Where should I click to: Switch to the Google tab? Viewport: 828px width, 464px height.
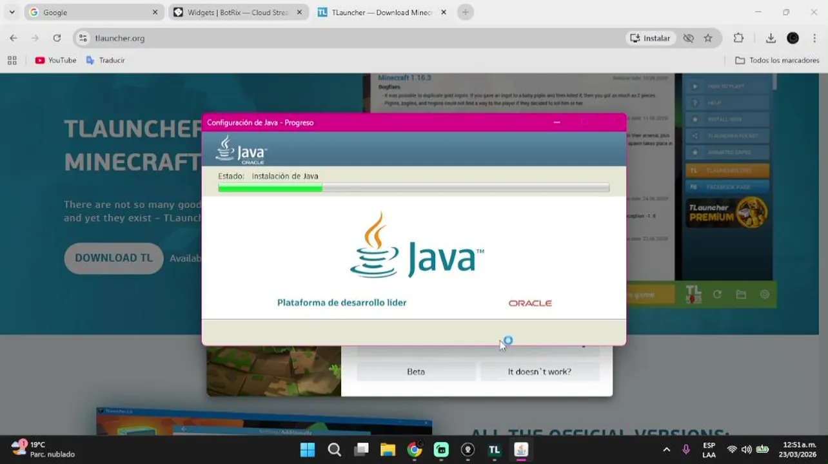[93, 12]
